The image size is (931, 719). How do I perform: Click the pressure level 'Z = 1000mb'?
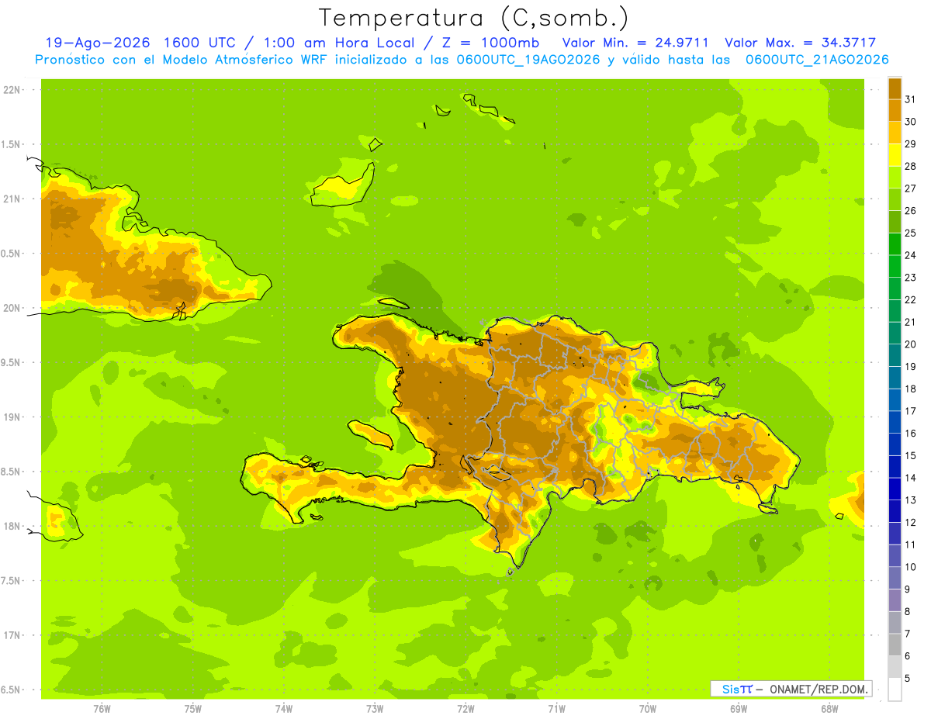click(492, 43)
